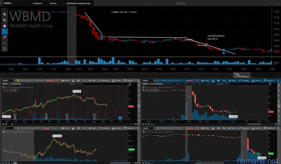Image resolution: width=281 pixels, height=164 pixels.
Task: Click '+ Добавить индикатор' button
Action: (x=79, y=3)
